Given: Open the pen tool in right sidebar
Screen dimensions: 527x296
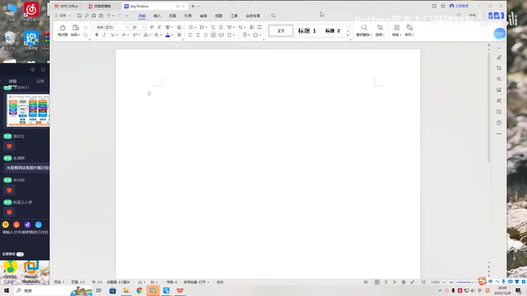Looking at the screenshot, I should point(499,57).
